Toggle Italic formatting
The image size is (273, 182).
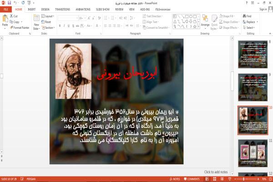(x=64, y=26)
